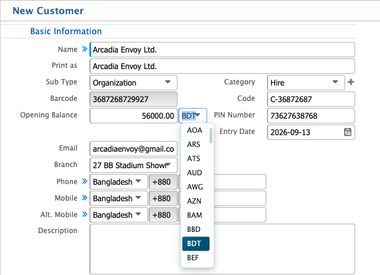Click the Phone +880 code box
Screen dimensions: 380x275
pos(163,182)
